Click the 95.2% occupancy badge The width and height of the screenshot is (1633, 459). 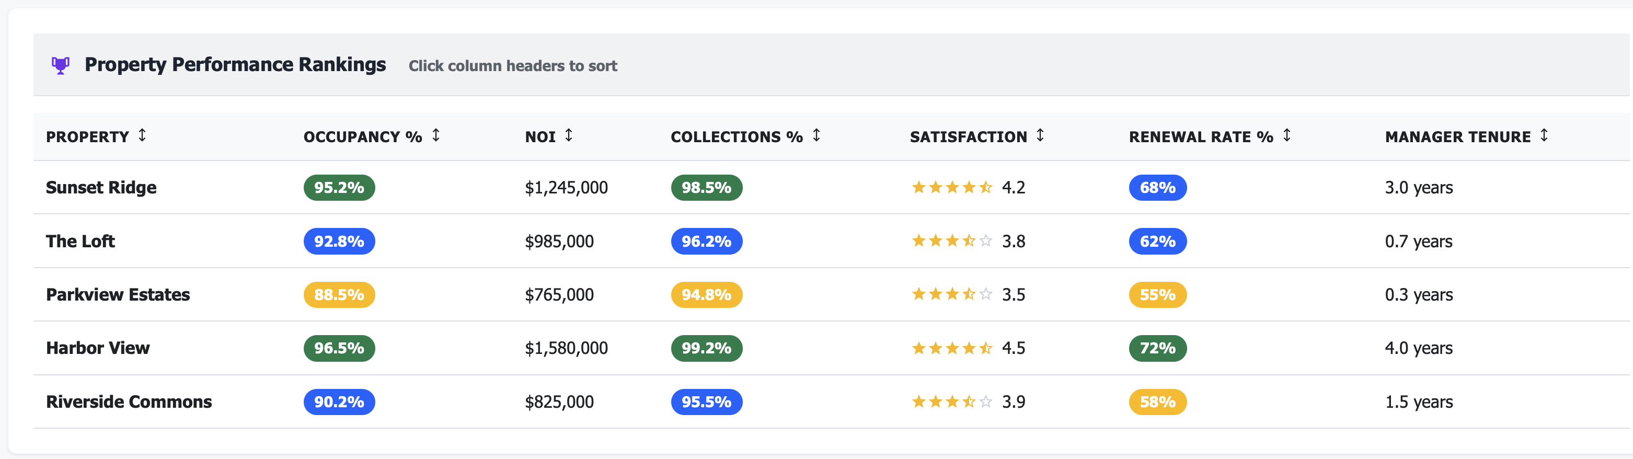pos(339,188)
